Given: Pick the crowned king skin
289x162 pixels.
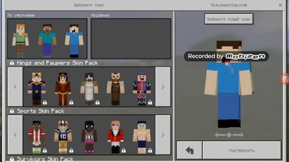Looking at the screenshot, I should coord(37,89).
